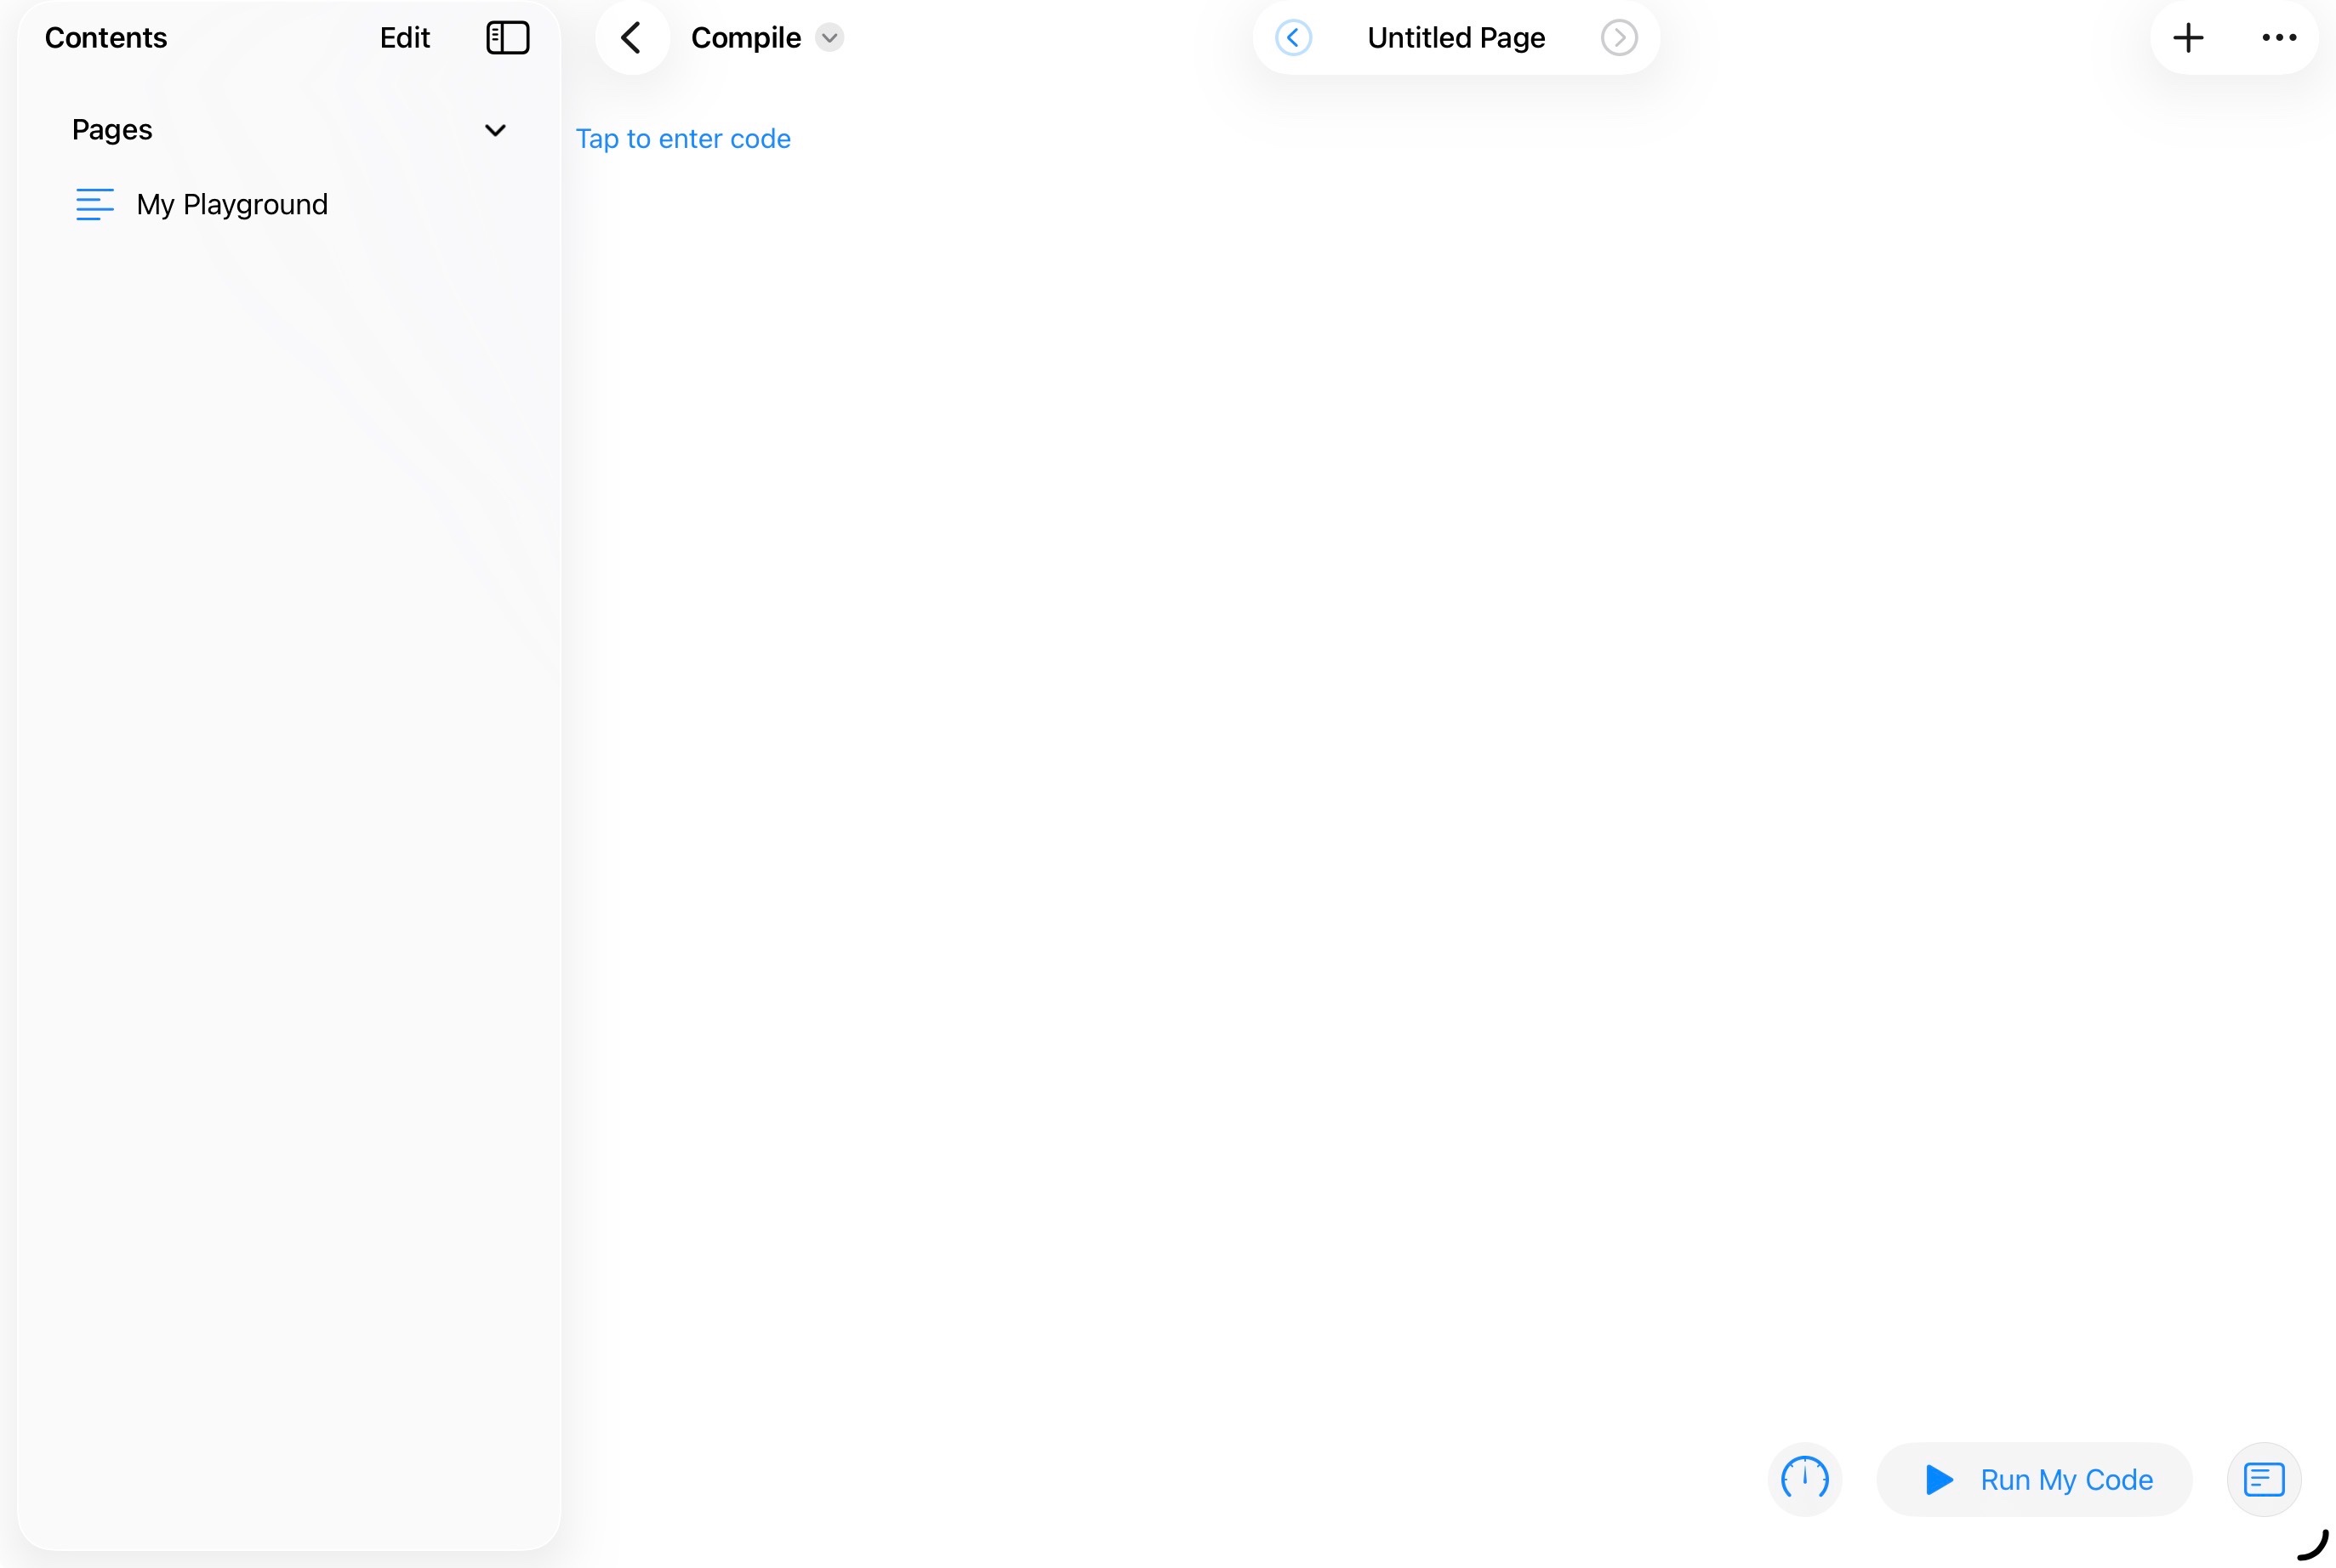Open the more options ellipsis menu
2336x1568 pixels.
(2279, 38)
